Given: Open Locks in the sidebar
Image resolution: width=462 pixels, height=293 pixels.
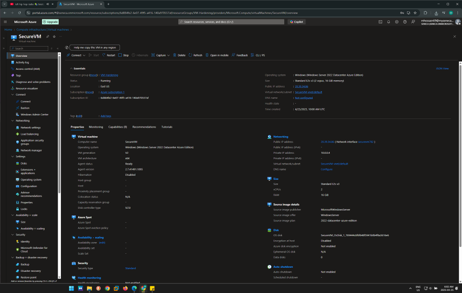Looking at the screenshot, I should coord(24,209).
